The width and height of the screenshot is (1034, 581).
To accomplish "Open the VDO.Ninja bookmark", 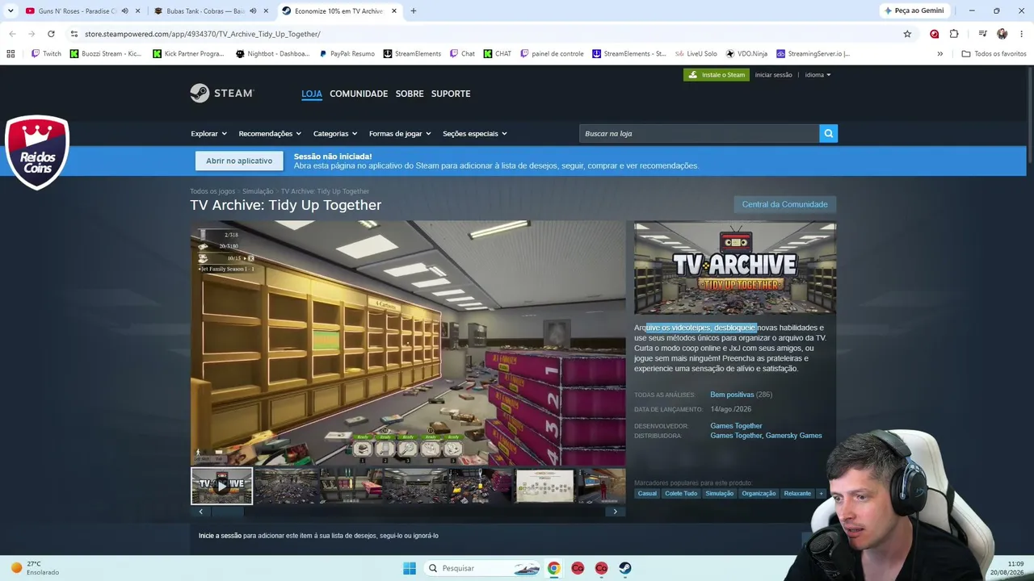I will click(746, 54).
